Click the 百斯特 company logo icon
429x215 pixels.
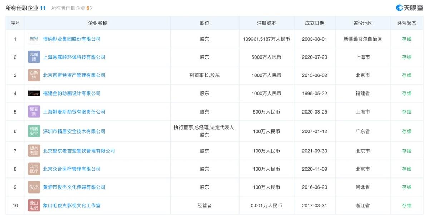pos(34,75)
